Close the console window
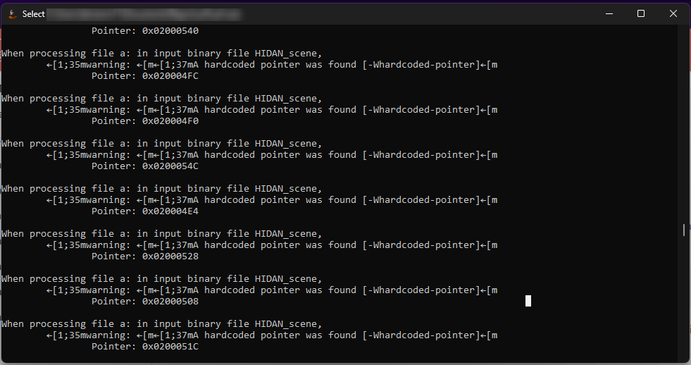Screen dimensions: 691x365 [x=673, y=13]
